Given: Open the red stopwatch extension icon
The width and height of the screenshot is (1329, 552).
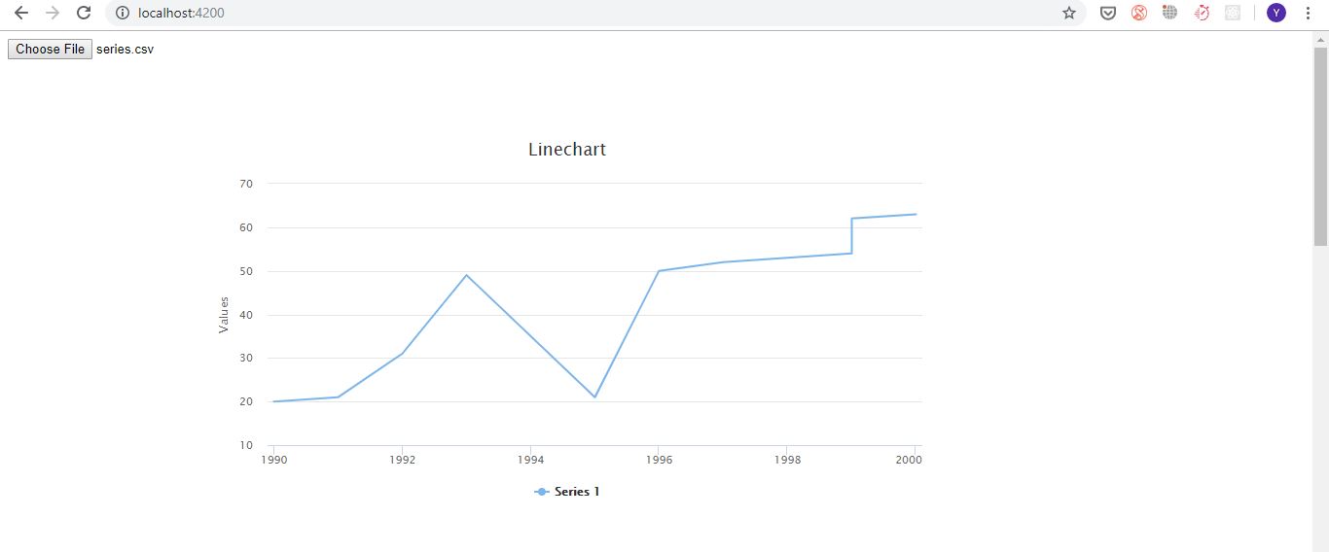Looking at the screenshot, I should coord(1202,13).
